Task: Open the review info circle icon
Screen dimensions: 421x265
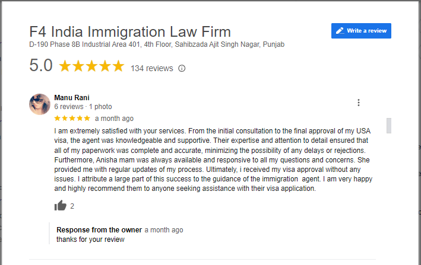Action: (182, 68)
